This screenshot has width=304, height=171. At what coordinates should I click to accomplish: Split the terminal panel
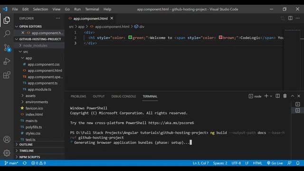(x=277, y=96)
